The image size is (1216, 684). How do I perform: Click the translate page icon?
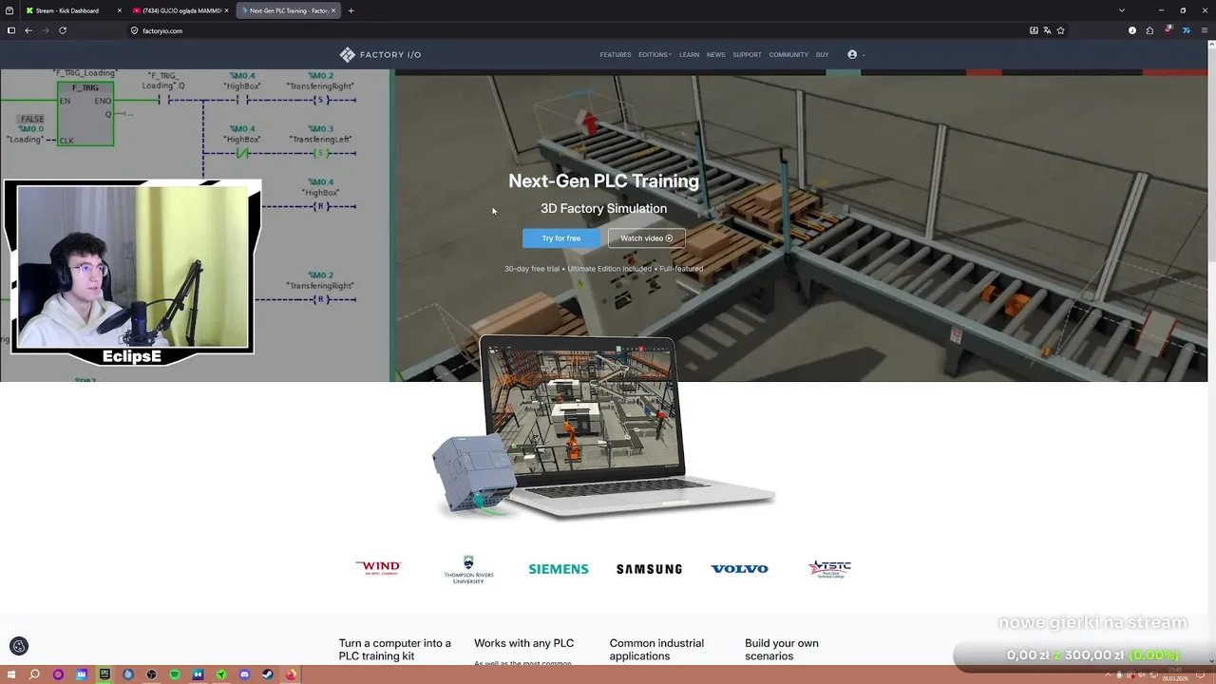click(1047, 30)
